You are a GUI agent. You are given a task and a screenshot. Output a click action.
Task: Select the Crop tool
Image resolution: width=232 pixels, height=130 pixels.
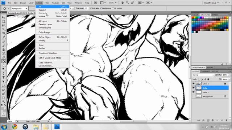pyautogui.click(x=3, y=33)
